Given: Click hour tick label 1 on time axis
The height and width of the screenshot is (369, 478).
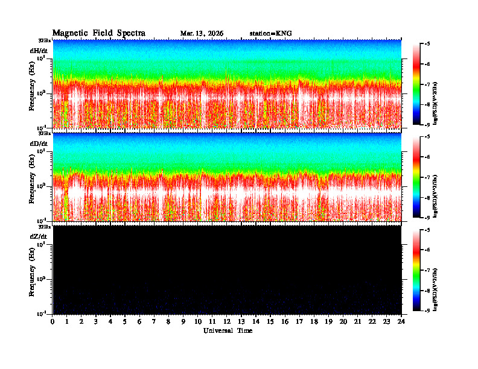Looking at the screenshot, I should 67,321.
